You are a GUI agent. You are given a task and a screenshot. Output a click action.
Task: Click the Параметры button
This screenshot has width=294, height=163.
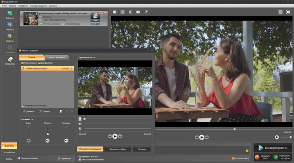point(64,158)
